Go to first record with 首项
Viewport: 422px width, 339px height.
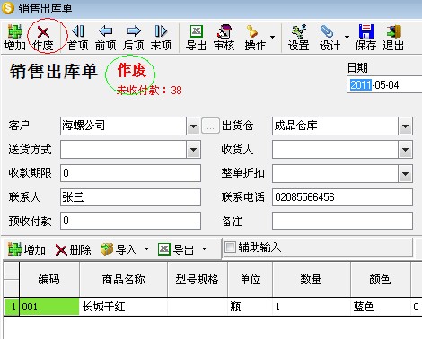tap(78, 38)
